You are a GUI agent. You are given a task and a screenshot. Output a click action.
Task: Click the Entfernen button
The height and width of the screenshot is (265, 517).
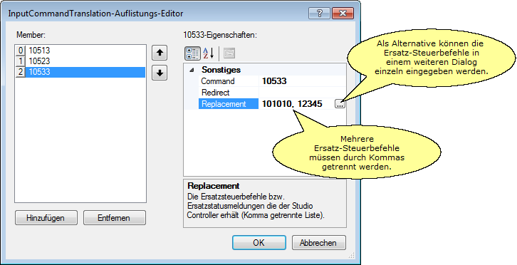[x=114, y=218]
